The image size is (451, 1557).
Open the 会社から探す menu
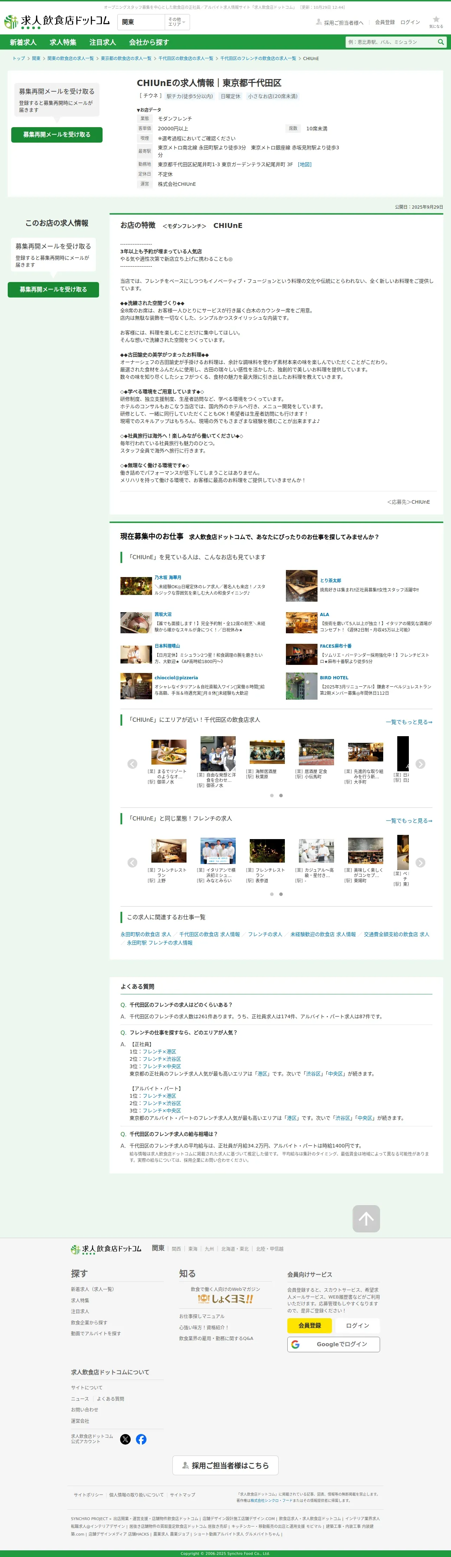[149, 42]
